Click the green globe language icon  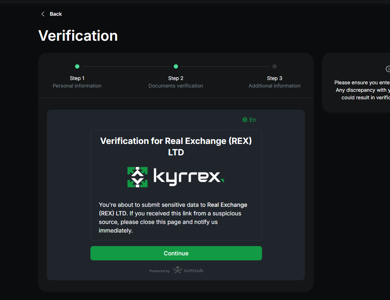(x=245, y=120)
